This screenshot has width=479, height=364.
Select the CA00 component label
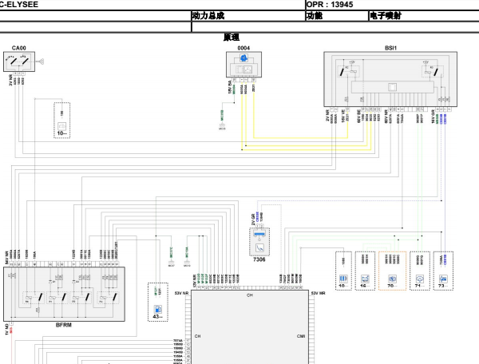tap(19, 48)
